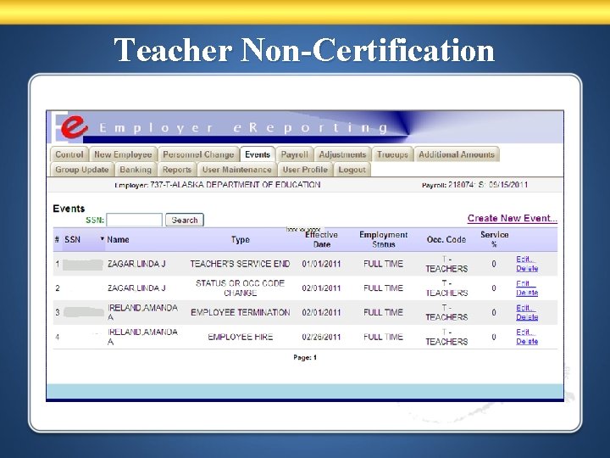Click the Occ. Code column header
610x458 pixels.
tap(446, 239)
